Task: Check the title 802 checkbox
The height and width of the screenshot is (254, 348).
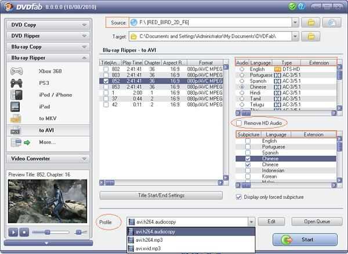Action: (106, 69)
